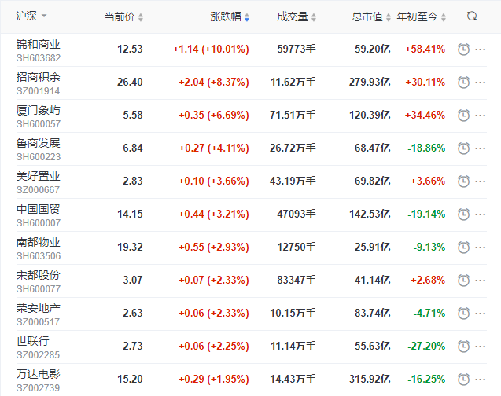The image size is (501, 396).
Task: Click stock code SH600007
Action: (39, 223)
